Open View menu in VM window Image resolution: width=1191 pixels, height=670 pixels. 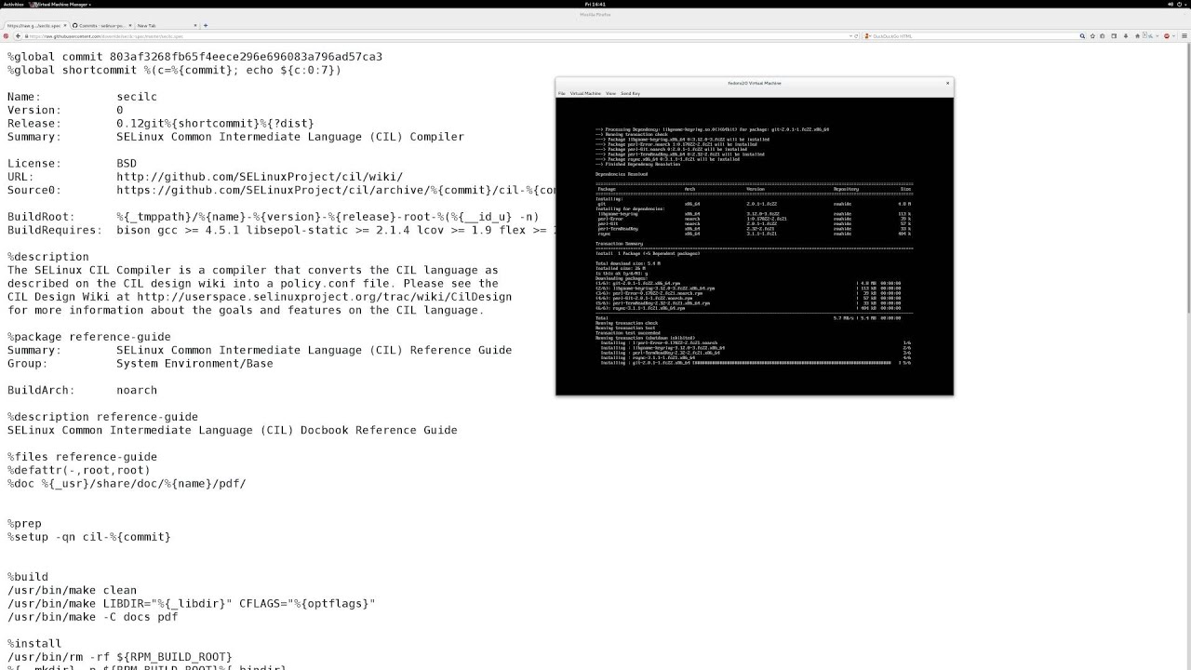click(x=610, y=93)
